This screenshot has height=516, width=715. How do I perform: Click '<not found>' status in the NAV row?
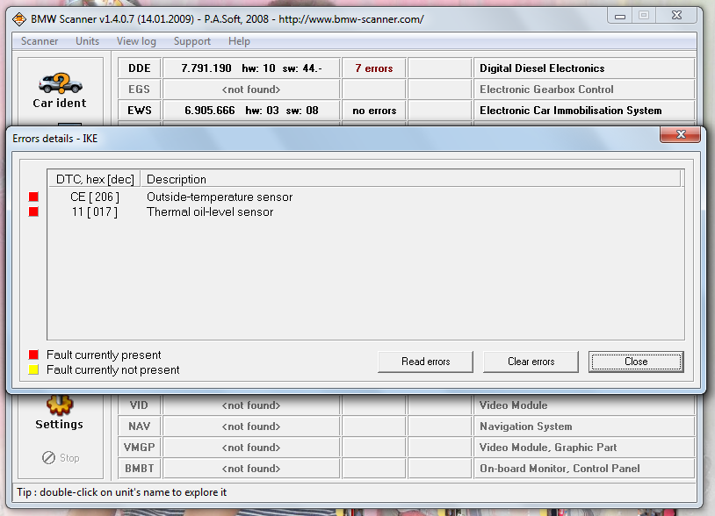coord(251,426)
